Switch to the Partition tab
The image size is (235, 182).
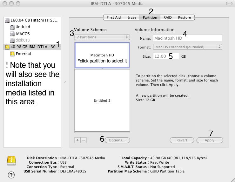(x=150, y=17)
